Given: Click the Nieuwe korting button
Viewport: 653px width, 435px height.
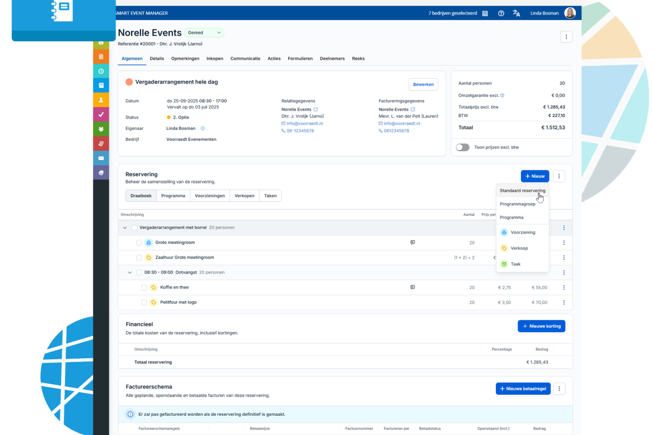Looking at the screenshot, I should [541, 326].
